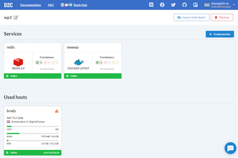Viewport: 238px width, 158px height.
Task: Click the brady host Online status bar
Action: pyautogui.click(x=33, y=152)
